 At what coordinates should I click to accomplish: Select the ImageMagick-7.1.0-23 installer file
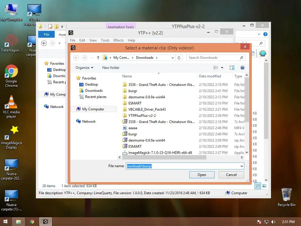(160, 153)
